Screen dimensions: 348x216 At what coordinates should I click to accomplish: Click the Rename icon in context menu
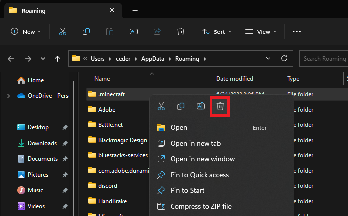tap(201, 106)
